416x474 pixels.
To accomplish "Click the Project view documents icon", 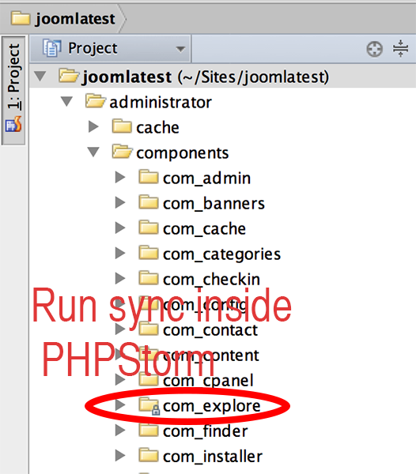I will pyautogui.click(x=51, y=48).
